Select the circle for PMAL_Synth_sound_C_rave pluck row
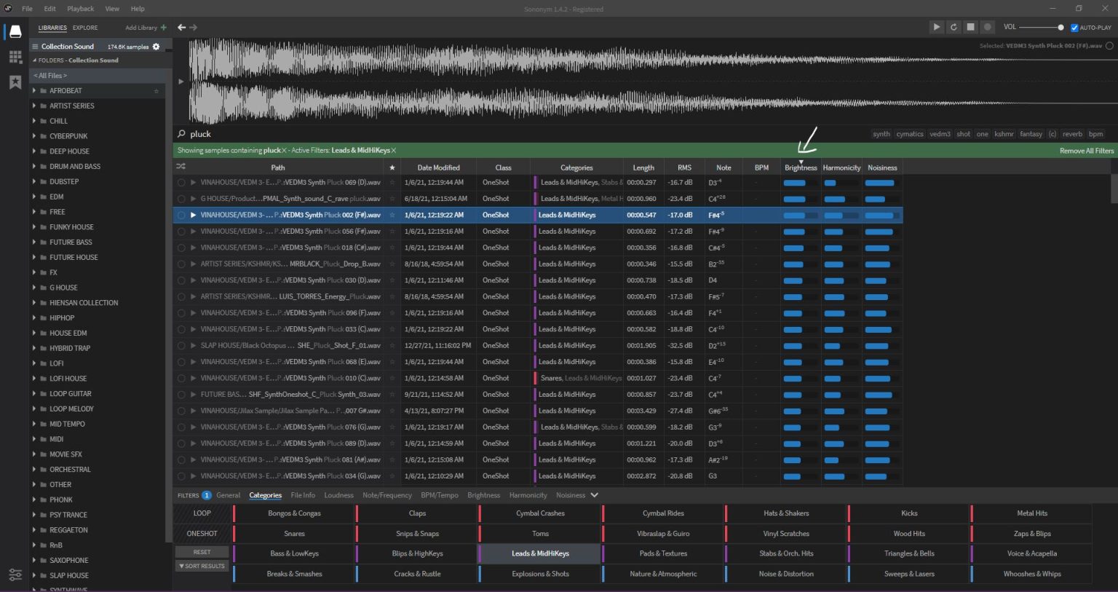 click(181, 199)
